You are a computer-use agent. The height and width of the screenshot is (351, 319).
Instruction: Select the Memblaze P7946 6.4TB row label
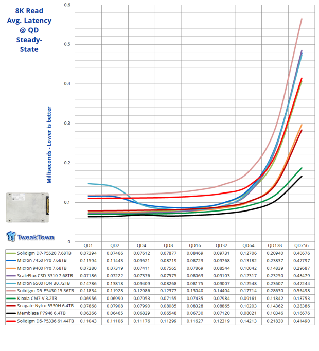point(41,313)
